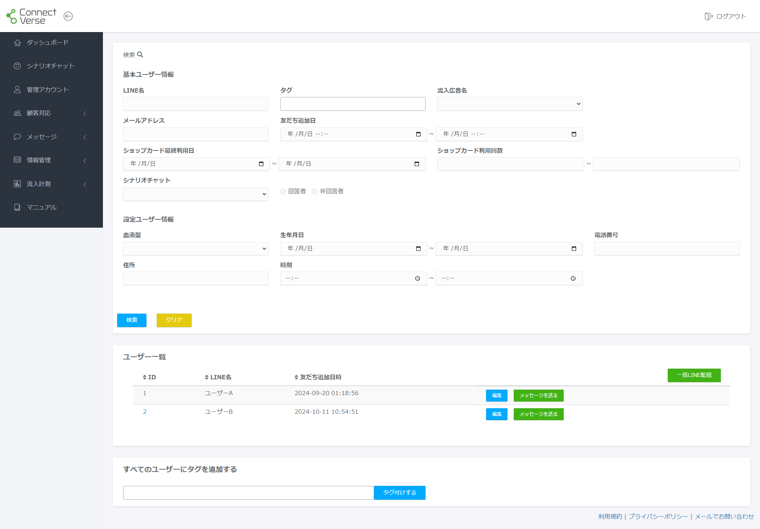Click the マニュアル book icon
Viewport: 760px width, 529px height.
(x=17, y=207)
